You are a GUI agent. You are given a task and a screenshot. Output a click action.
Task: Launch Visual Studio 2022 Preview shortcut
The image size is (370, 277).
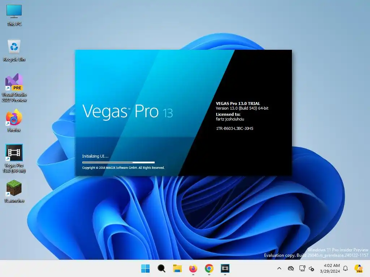14,87
